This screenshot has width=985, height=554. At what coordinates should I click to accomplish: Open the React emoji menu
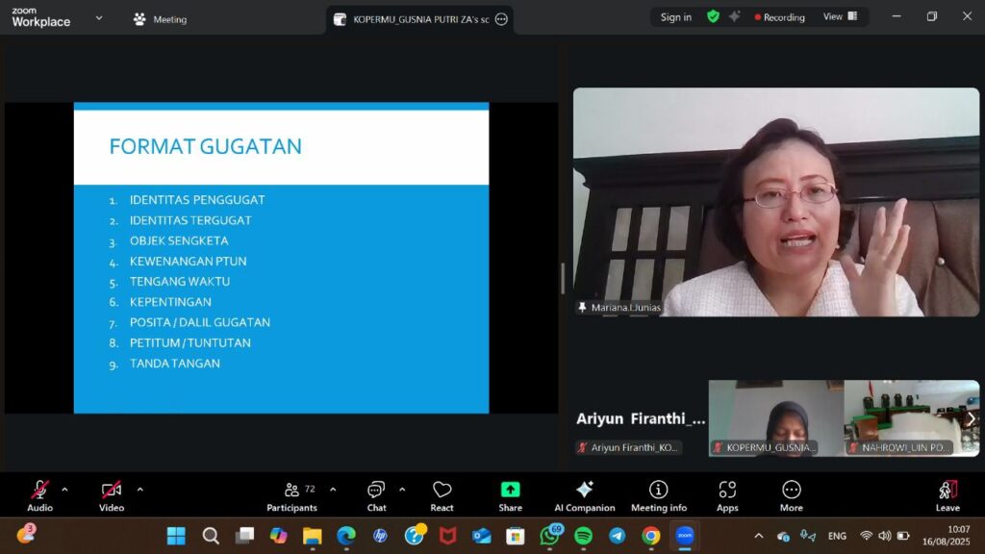point(442,495)
